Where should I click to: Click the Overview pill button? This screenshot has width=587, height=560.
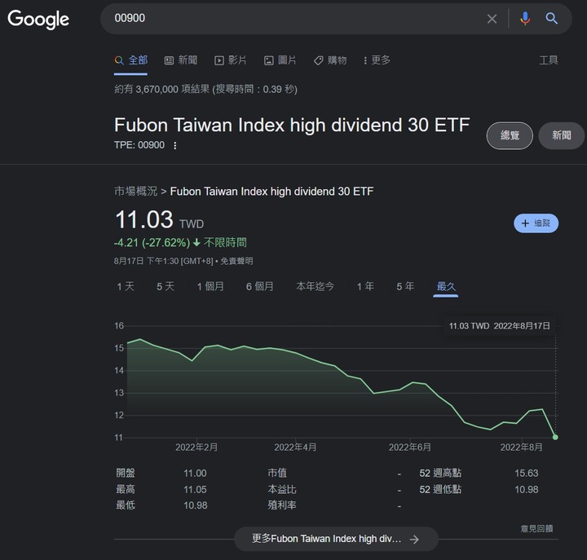pyautogui.click(x=510, y=135)
